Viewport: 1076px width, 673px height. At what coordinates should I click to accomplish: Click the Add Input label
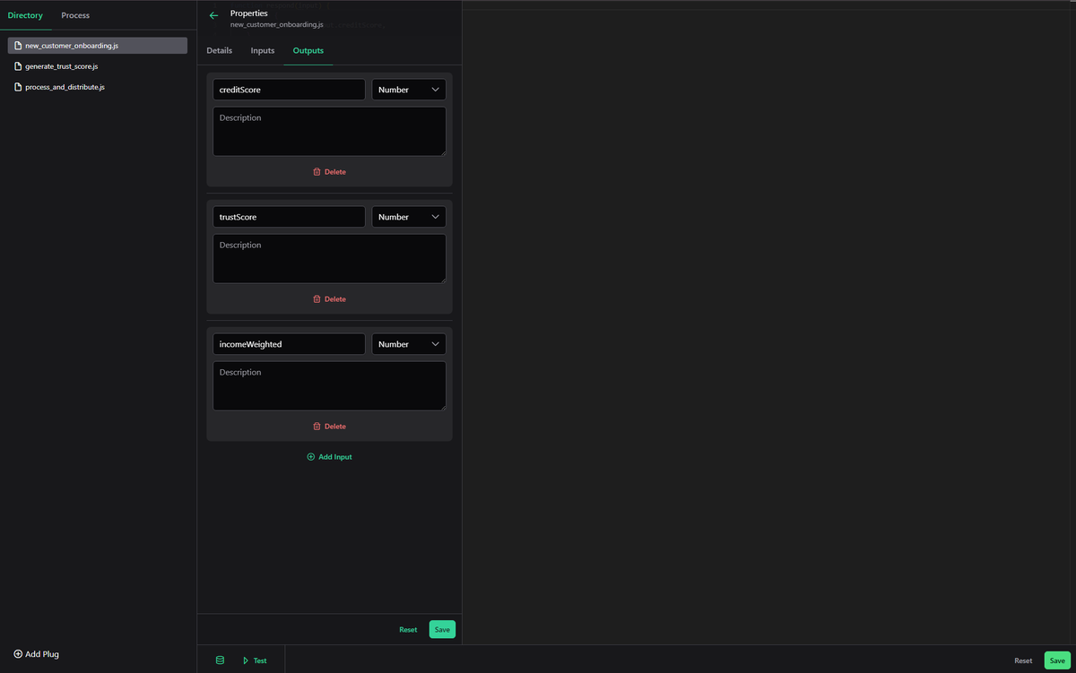point(335,457)
